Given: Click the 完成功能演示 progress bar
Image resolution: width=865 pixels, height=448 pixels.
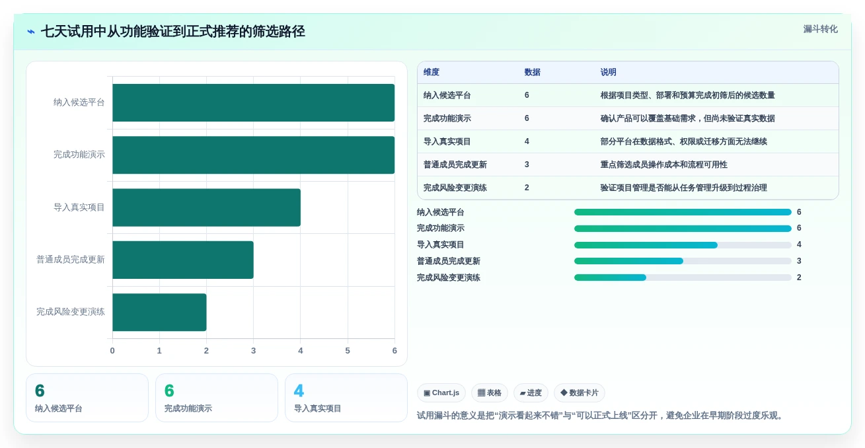Looking at the screenshot, I should pos(683,229).
